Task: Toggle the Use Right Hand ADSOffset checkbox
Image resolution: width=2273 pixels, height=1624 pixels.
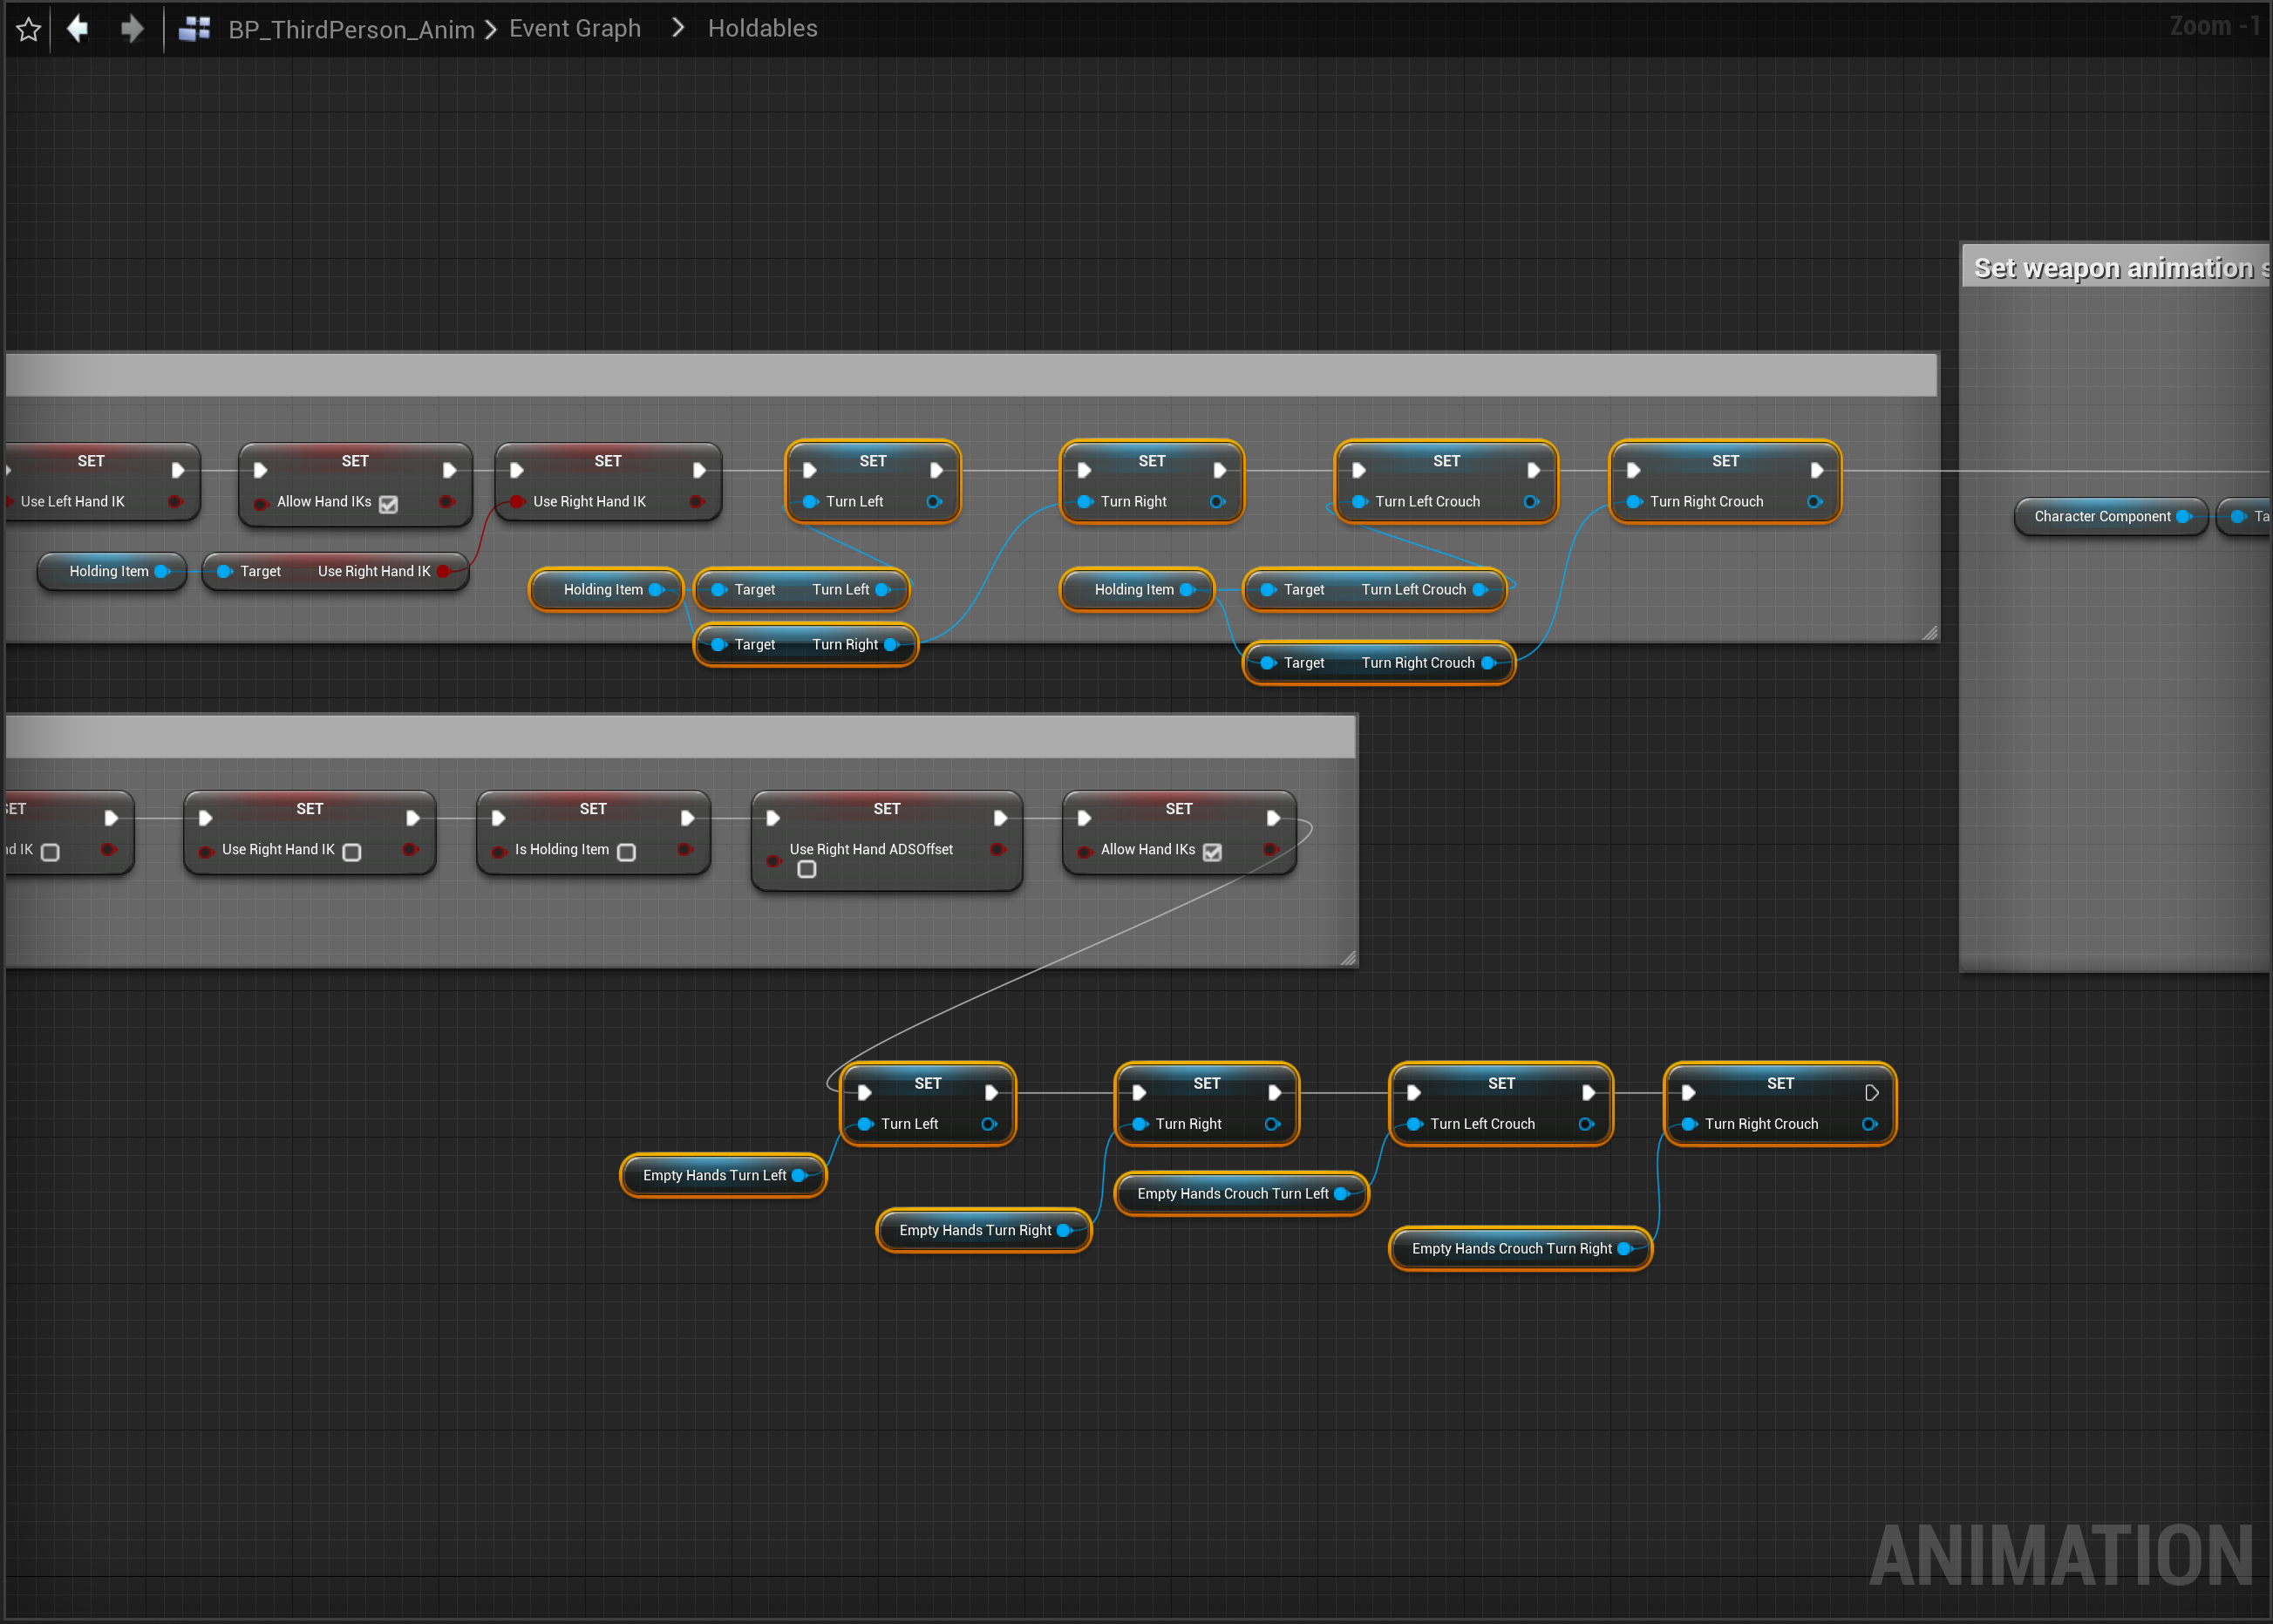Action: coord(806,870)
